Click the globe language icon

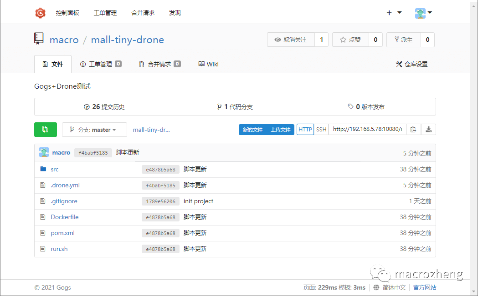click(376, 287)
